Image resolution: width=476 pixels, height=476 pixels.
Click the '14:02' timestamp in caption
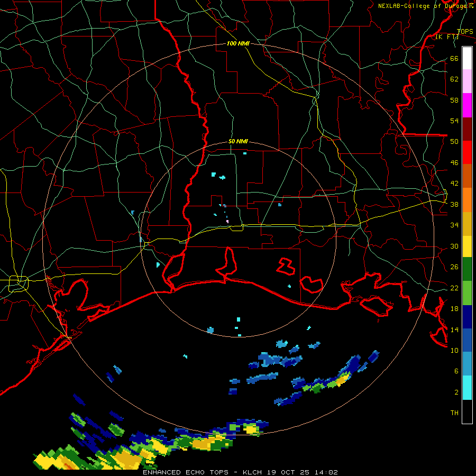(x=327, y=472)
